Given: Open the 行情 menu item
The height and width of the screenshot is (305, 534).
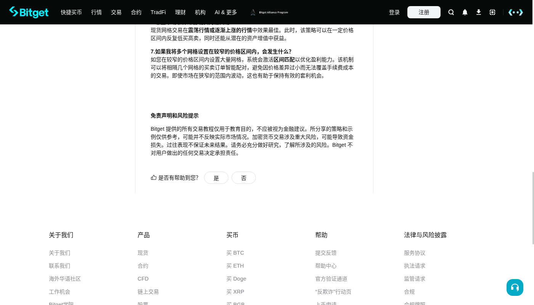Looking at the screenshot, I should [97, 12].
